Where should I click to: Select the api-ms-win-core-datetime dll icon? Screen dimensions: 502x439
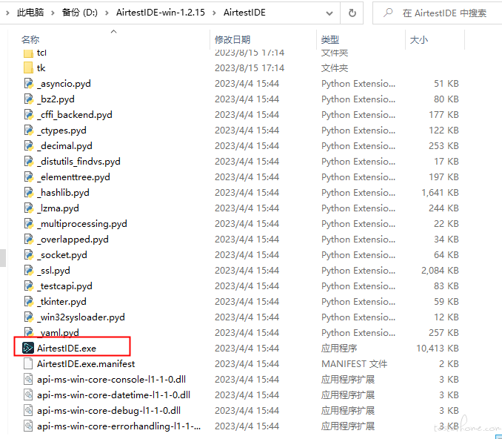(x=28, y=395)
